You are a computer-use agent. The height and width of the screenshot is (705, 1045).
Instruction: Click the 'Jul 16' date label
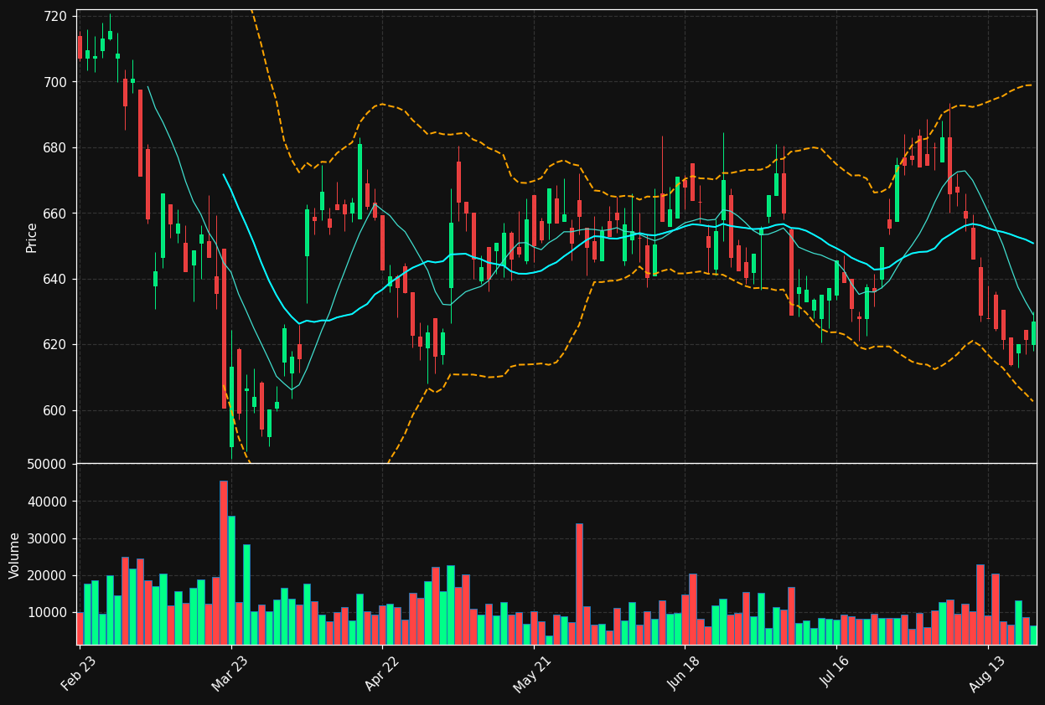click(x=835, y=673)
